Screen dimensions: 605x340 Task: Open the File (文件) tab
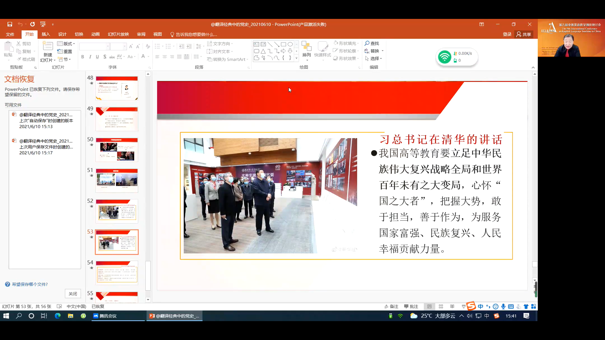pos(10,34)
